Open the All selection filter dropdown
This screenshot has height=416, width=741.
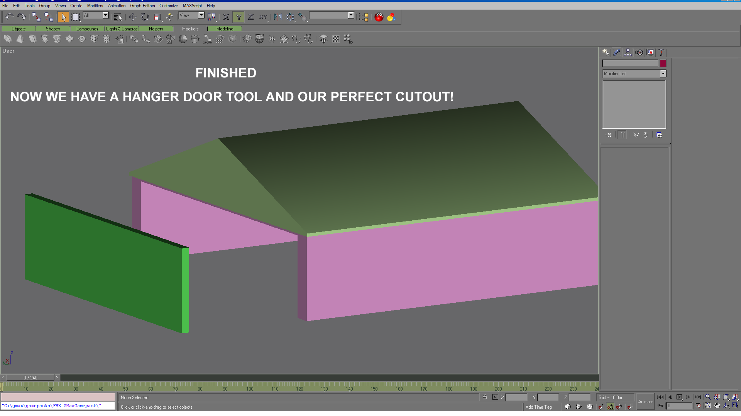pos(105,15)
